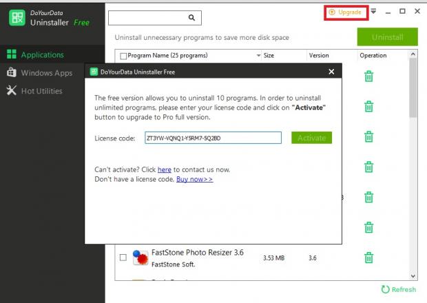The width and height of the screenshot is (427, 303).
Task: Open the title bar dropdown menu arrow
Action: click(373, 12)
